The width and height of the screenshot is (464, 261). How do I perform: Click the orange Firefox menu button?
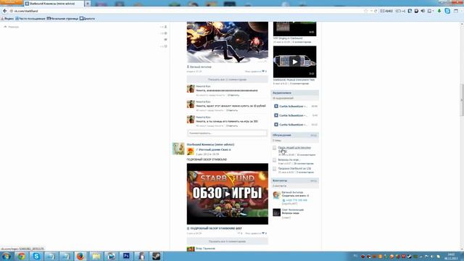pos(12,2)
